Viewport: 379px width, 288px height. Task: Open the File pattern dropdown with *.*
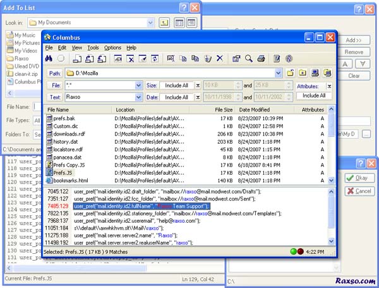coord(138,85)
